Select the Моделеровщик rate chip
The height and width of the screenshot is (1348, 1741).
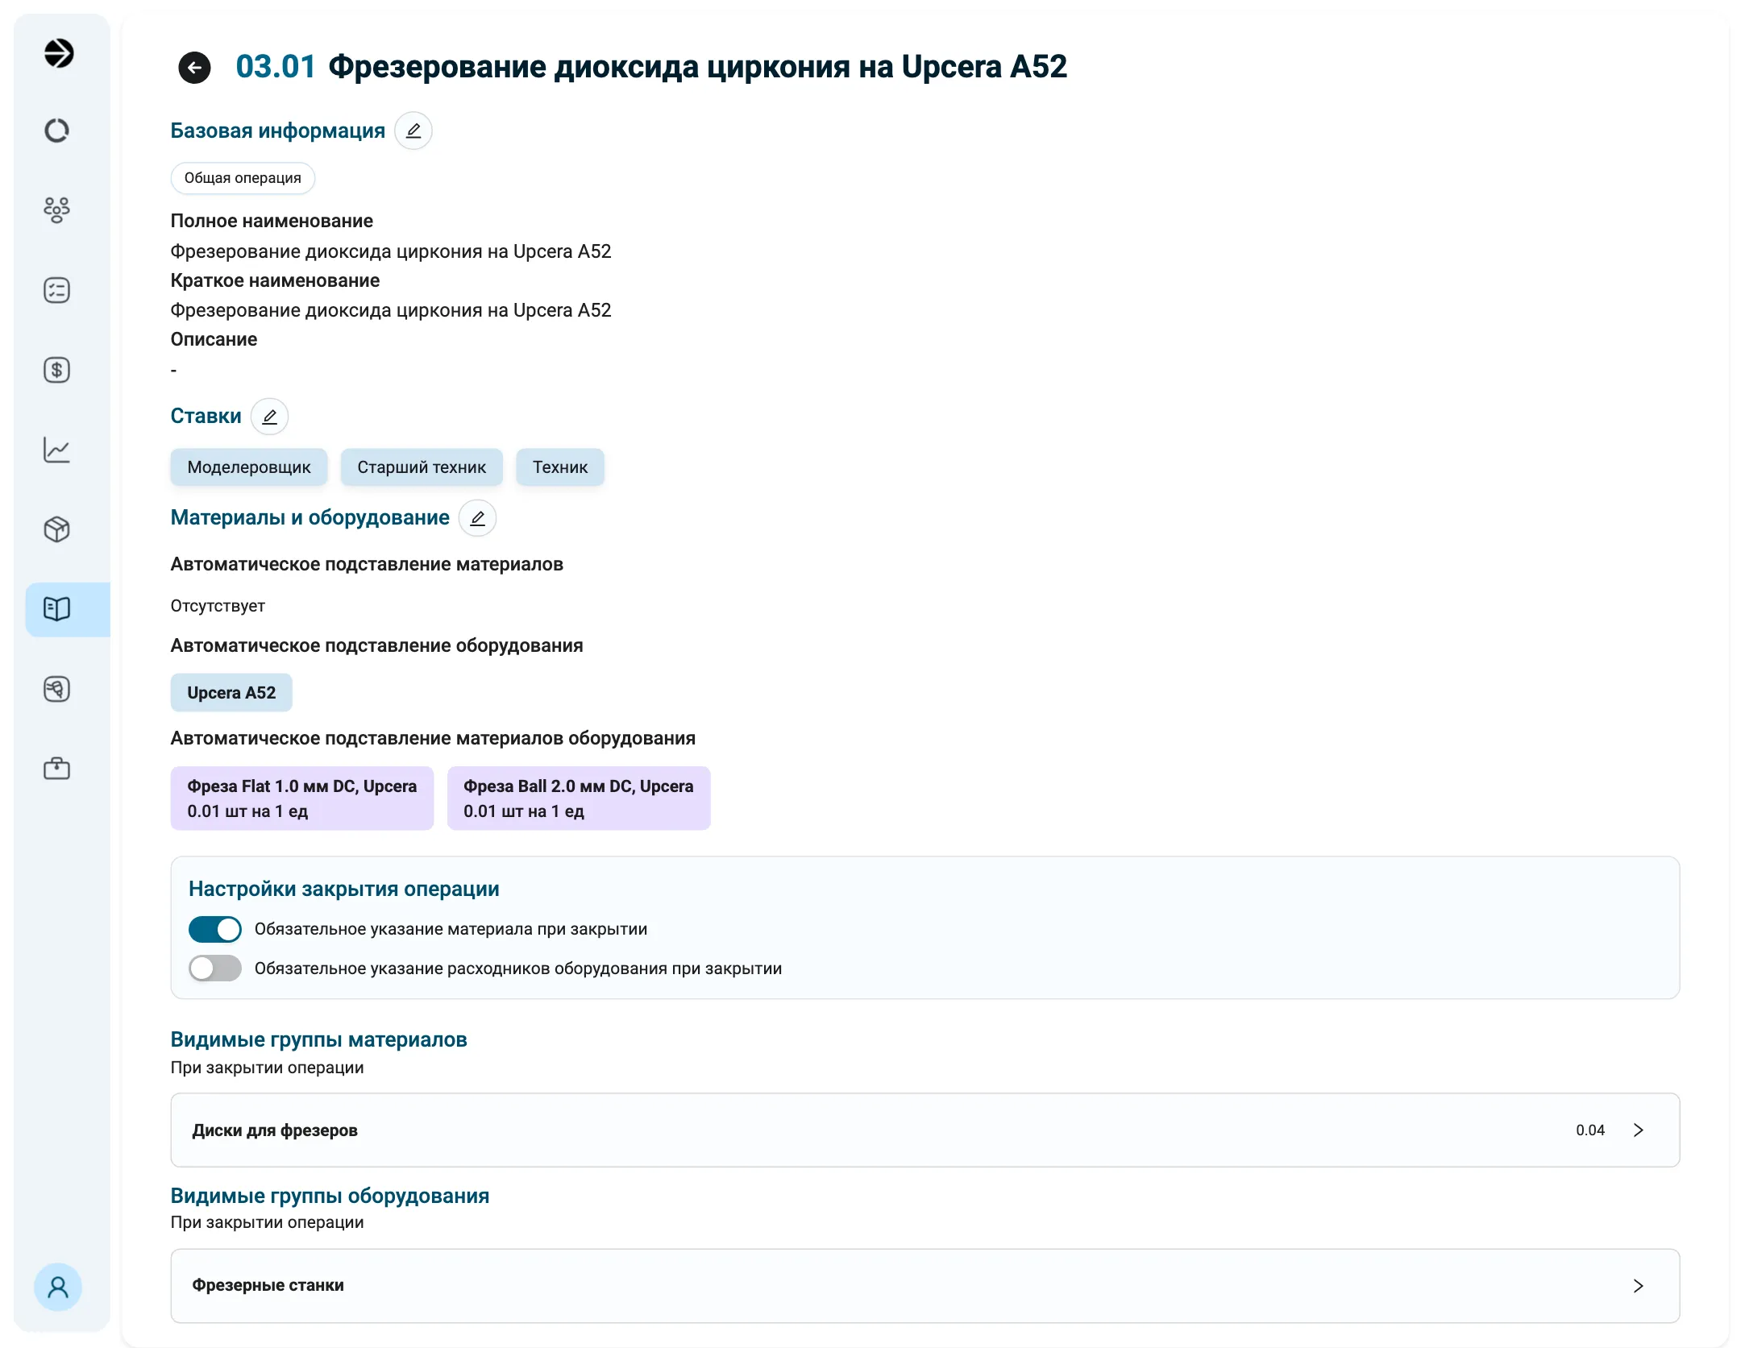pos(249,467)
